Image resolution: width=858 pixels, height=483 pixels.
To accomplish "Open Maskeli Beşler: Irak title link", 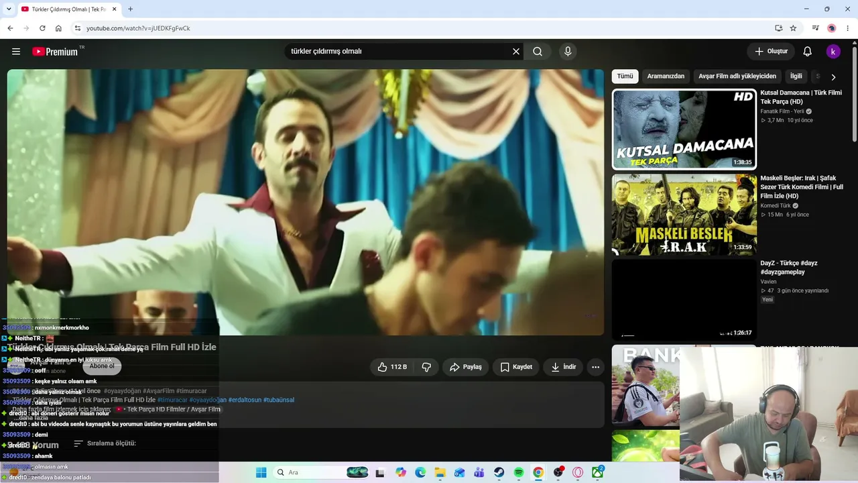I will [802, 187].
